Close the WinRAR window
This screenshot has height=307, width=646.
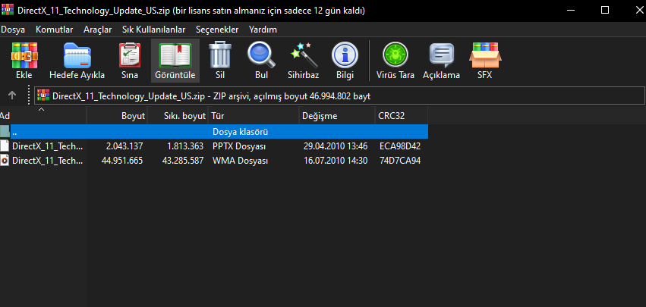click(x=638, y=11)
